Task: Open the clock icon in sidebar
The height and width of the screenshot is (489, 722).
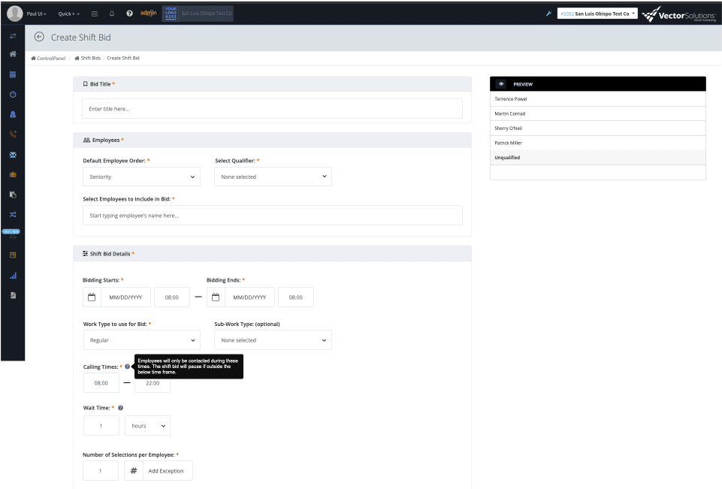Action: [13, 95]
